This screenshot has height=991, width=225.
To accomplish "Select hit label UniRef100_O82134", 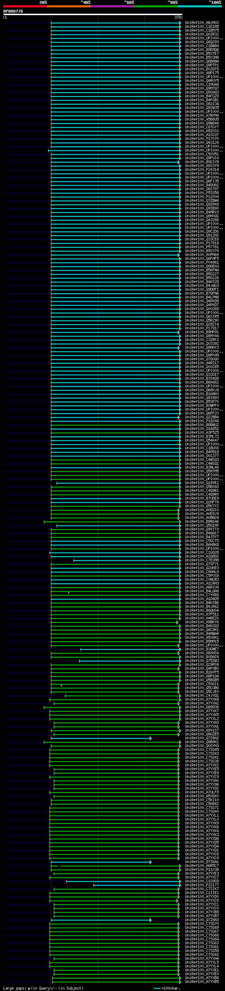I will pyautogui.click(x=202, y=104).
